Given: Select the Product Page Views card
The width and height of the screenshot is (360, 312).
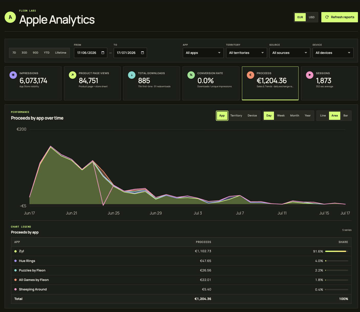Looking at the screenshot, I should click(92, 83).
